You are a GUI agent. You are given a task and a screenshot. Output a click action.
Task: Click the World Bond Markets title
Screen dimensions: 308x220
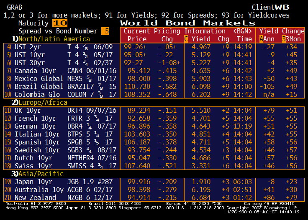[187, 23]
